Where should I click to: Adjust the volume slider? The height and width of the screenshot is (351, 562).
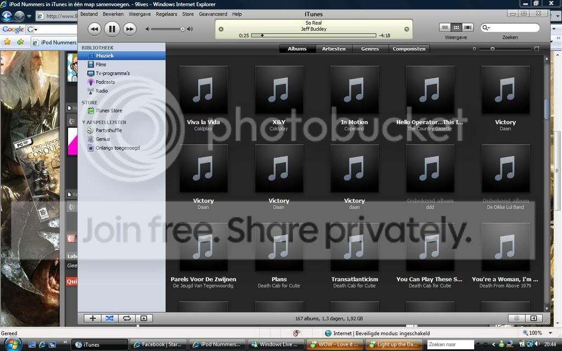coord(168,29)
